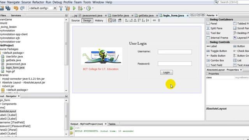Viewport: 249px width, 140px height.
Task: Switch to the javaconnect.java editor tab
Action: point(92,16)
